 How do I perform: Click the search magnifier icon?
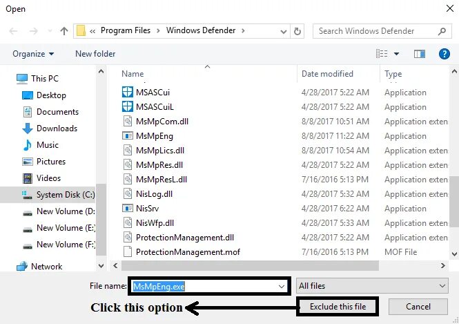click(x=442, y=31)
